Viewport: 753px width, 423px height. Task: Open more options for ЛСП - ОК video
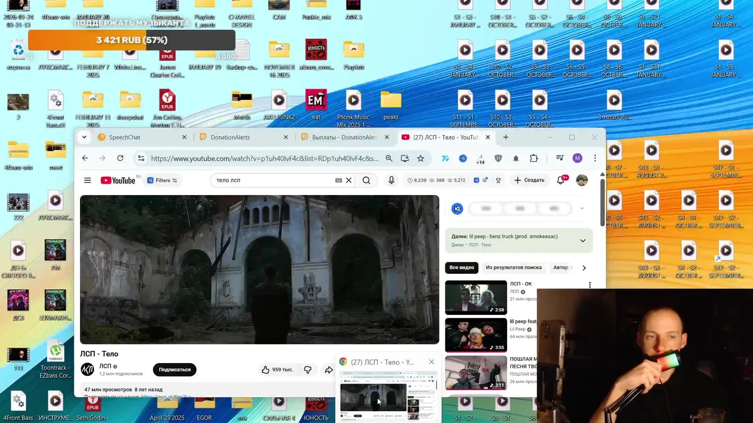589,285
